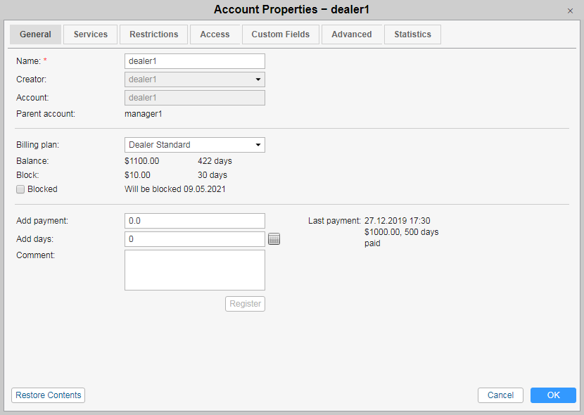Select the General tab
Viewport: 584px width, 415px height.
tap(35, 34)
